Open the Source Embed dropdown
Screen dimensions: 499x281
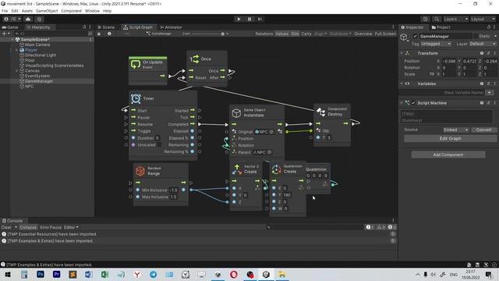point(455,130)
